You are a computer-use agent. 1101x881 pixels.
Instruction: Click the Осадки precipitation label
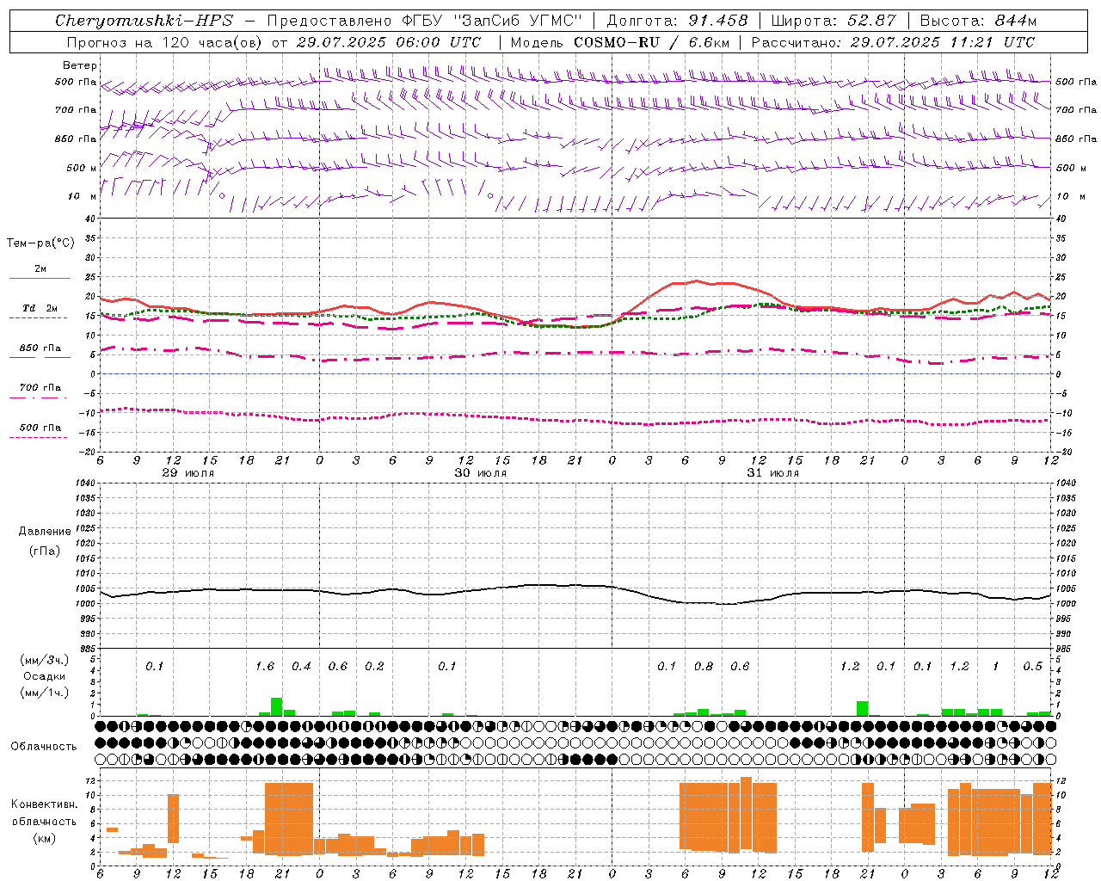[x=43, y=676]
